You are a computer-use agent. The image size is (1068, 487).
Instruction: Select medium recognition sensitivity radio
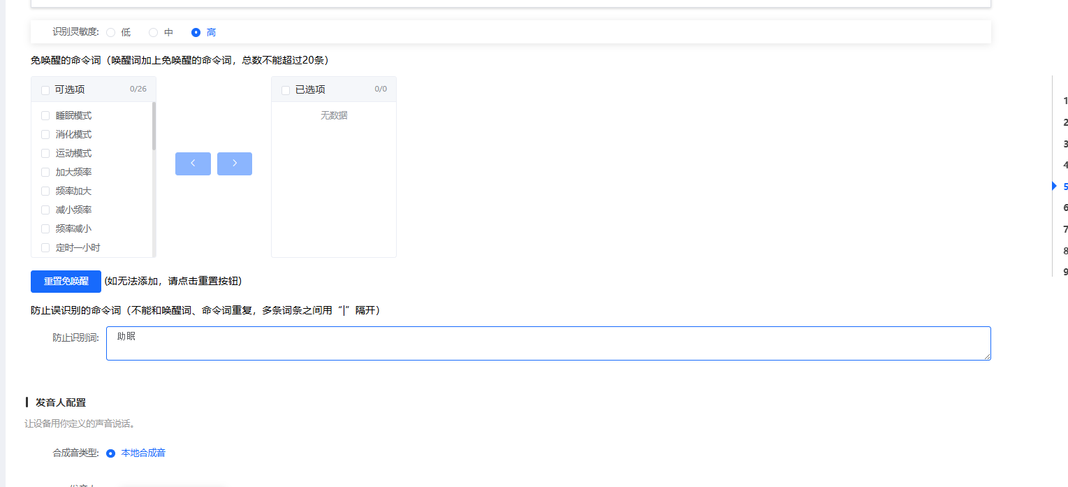coord(154,32)
